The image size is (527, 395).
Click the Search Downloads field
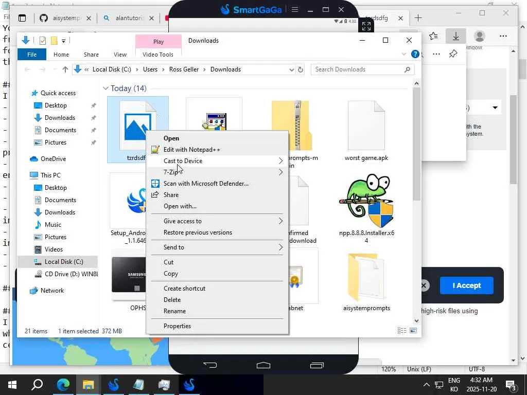363,69
